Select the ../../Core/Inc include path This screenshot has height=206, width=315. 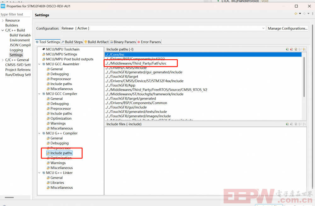click(203, 55)
